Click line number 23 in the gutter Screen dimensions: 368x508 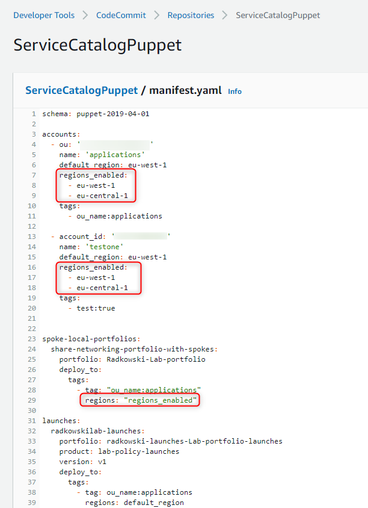coord(32,339)
